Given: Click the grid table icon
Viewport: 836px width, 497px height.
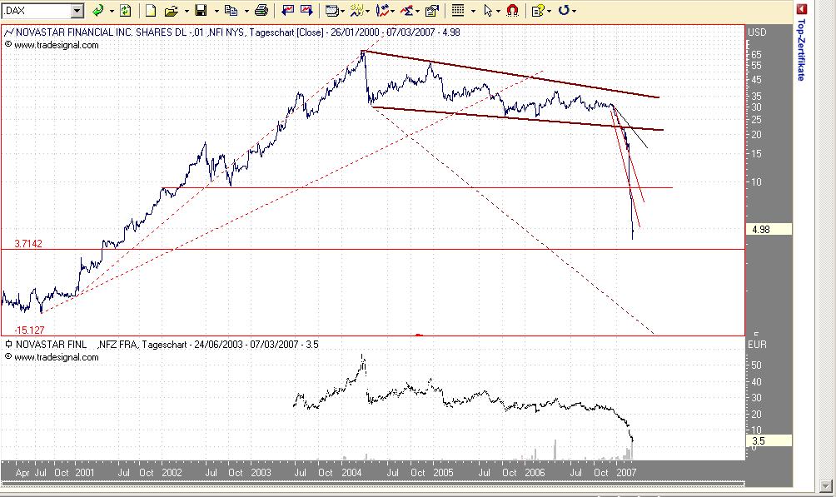Looking at the screenshot, I should coord(458,10).
